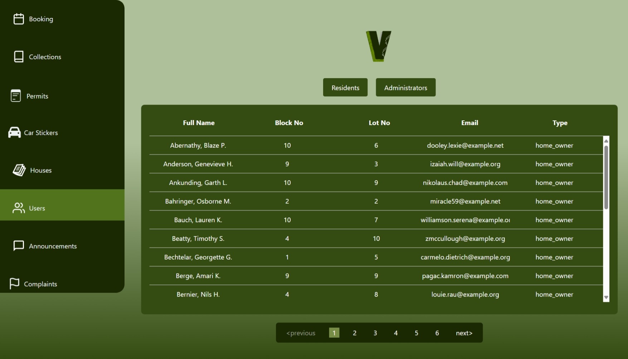Click the Email column header
The image size is (628, 359).
[x=469, y=123]
